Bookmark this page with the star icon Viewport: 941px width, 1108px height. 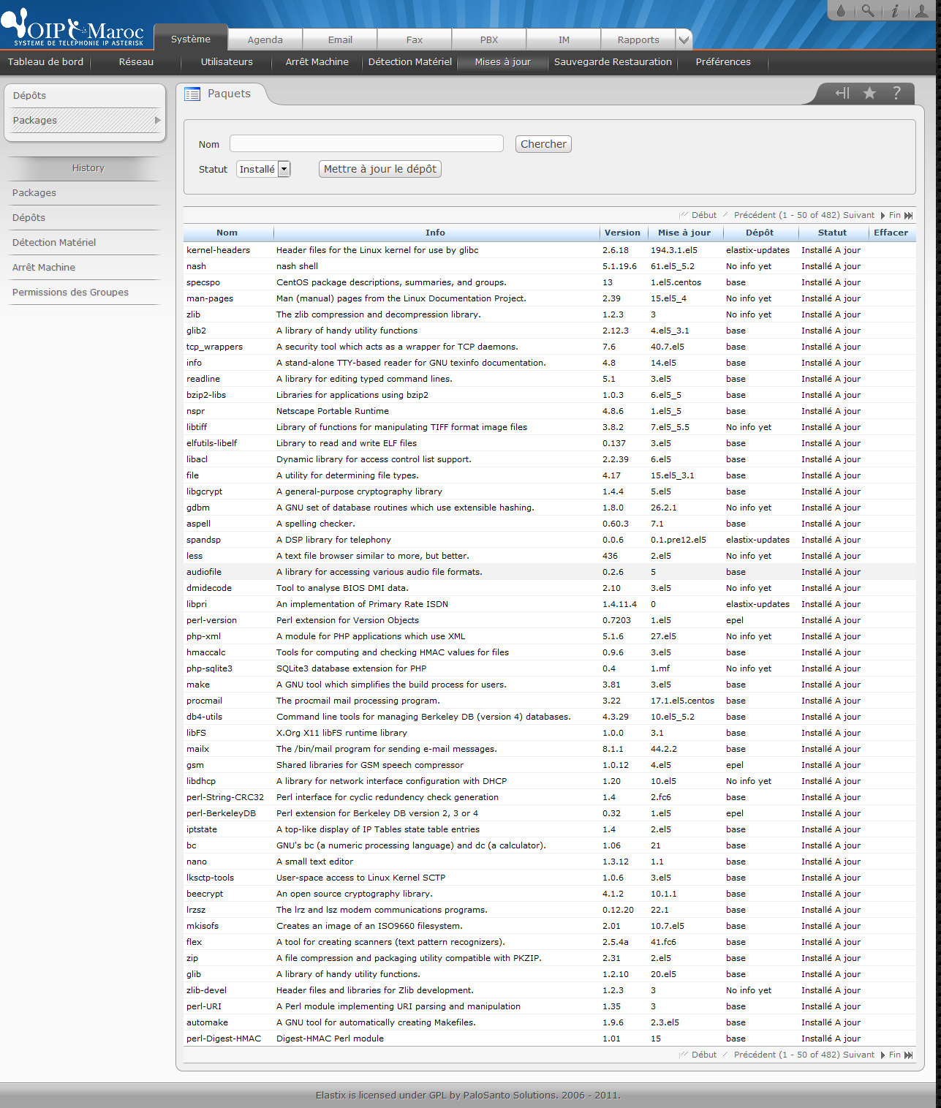(869, 93)
